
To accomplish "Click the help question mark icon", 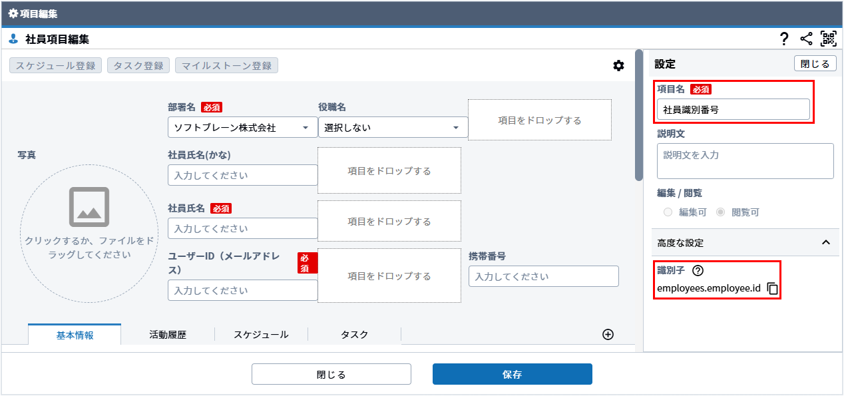I will coord(784,39).
